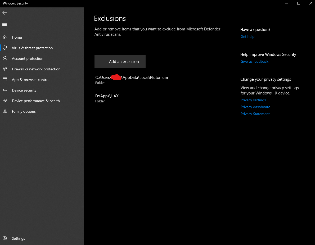The width and height of the screenshot is (315, 245).
Task: Open the Privacy settings link
Action: 253,100
